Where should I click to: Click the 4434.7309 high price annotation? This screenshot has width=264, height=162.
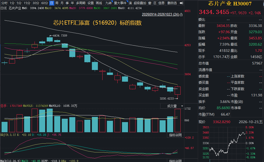[60, 36]
